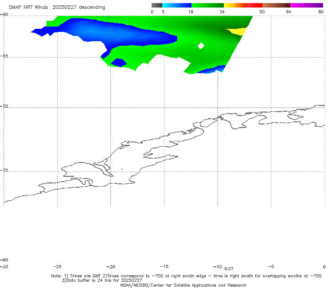
Task: Pick the blue segment of the color bar
Action: point(177,5)
